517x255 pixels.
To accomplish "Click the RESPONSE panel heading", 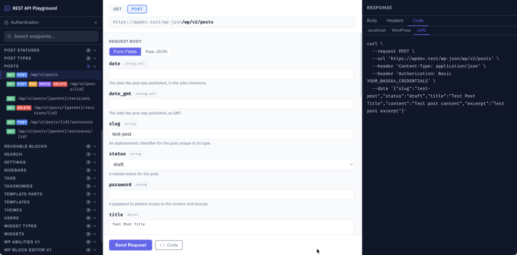I will 380,8.
